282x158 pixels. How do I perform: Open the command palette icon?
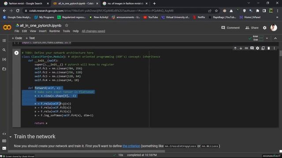click(x=4, y=141)
